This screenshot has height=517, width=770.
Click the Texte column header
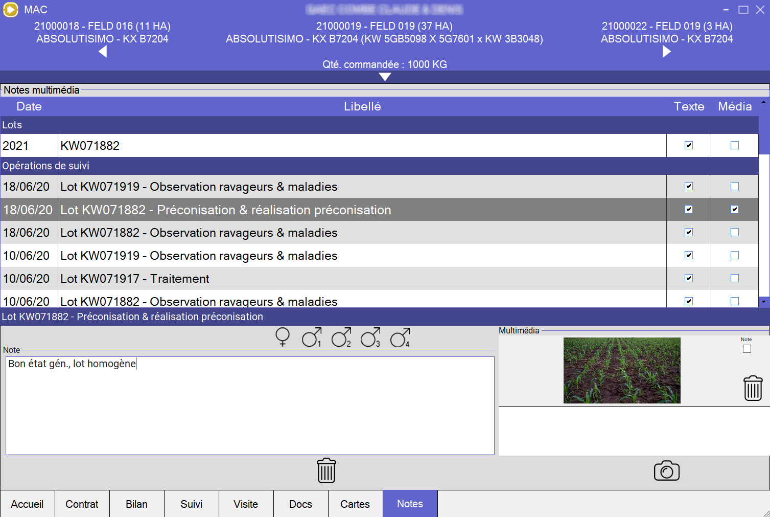coord(689,106)
